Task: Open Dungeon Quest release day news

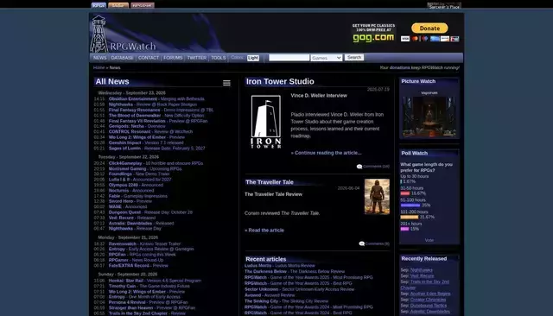Action: pos(150,212)
